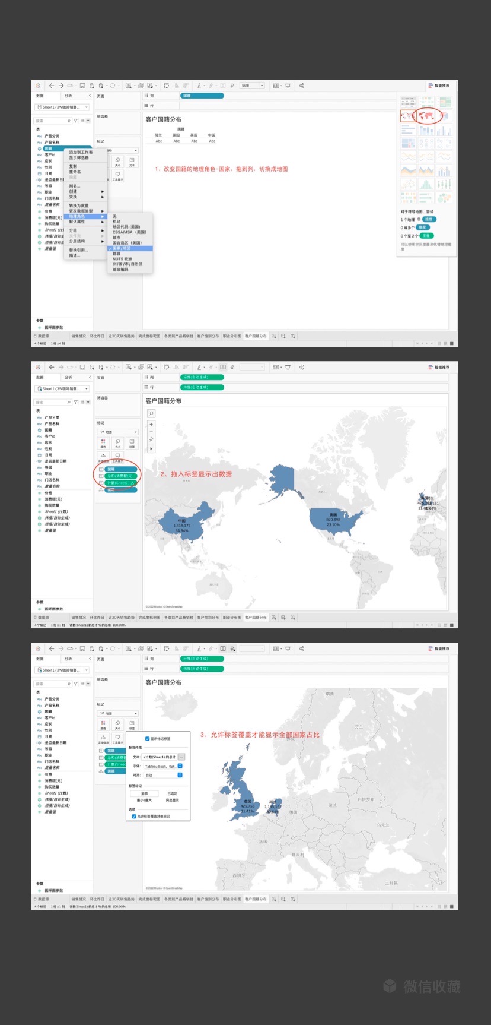Image resolution: width=491 pixels, height=1025 pixels.
Task: Click the 大小 mark card in middle screenshot
Action: (117, 443)
